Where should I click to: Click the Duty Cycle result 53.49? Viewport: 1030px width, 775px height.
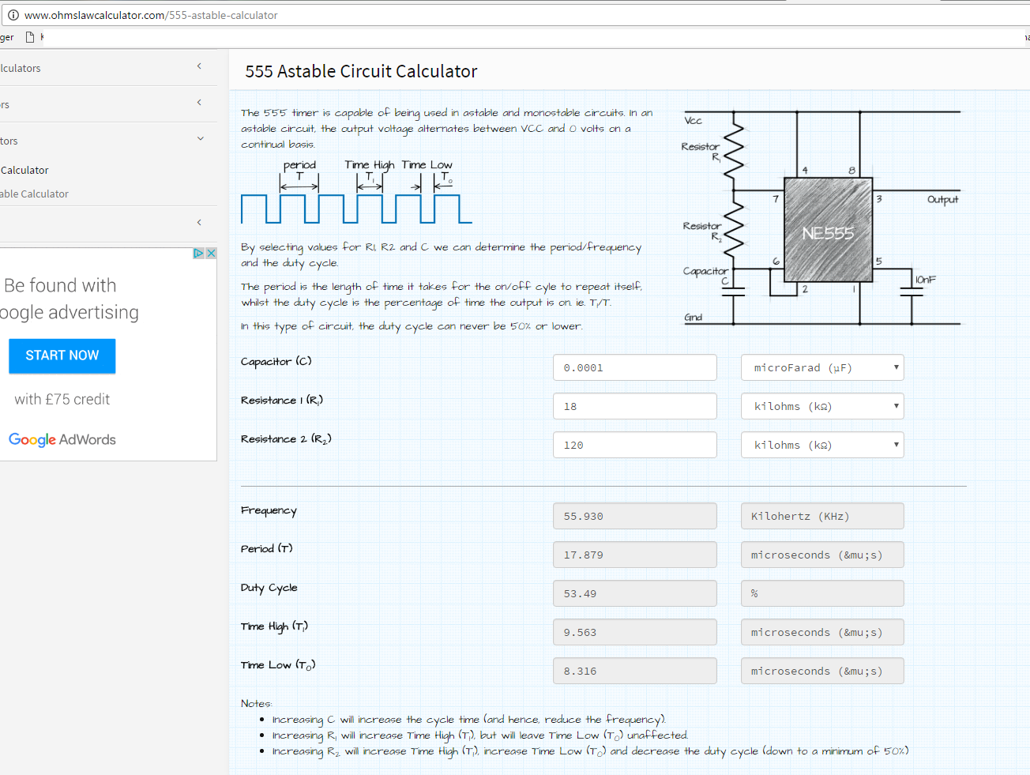[635, 593]
